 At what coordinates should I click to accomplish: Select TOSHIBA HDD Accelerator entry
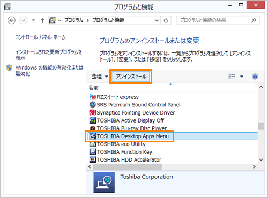click(x=125, y=159)
